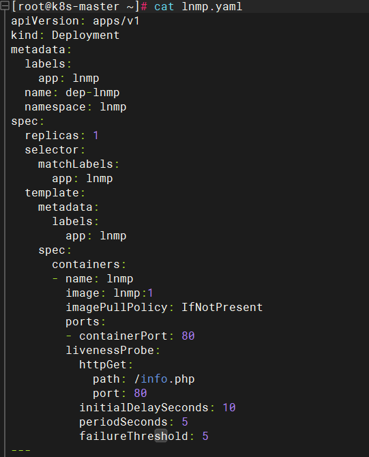369x457 pixels.
Task: Click the 'httpGet' key
Action: pos(102,365)
